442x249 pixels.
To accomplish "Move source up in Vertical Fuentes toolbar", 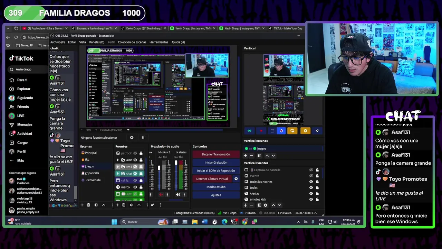I will pos(273,205).
